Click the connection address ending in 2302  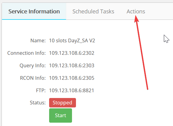pyautogui.click(x=72, y=53)
